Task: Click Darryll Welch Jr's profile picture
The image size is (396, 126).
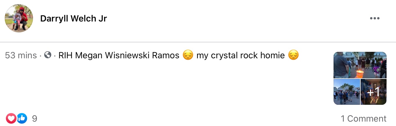Action: [19, 18]
